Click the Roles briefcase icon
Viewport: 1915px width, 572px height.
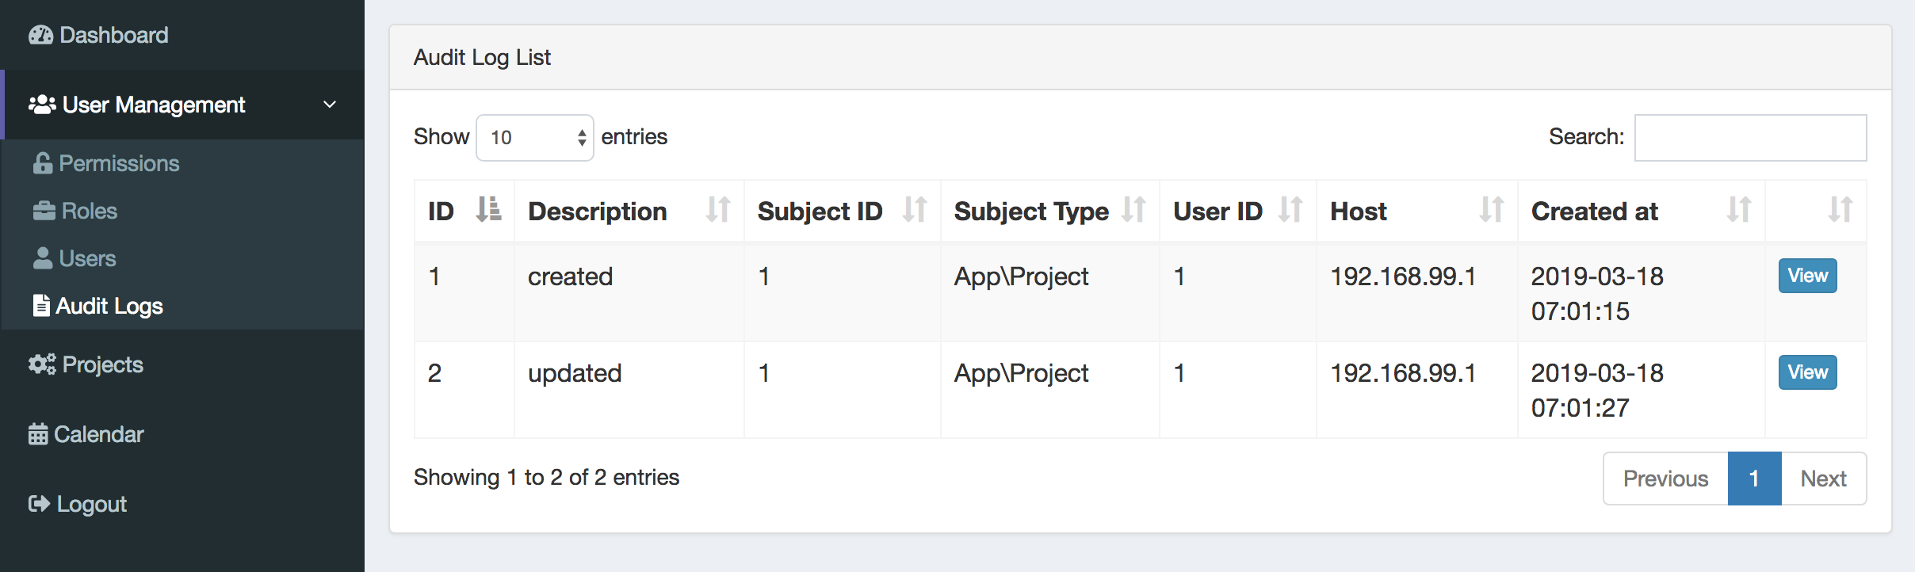pos(44,211)
